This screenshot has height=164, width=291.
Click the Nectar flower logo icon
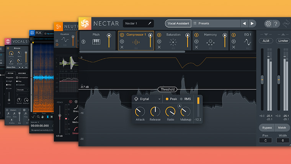pos(85,24)
